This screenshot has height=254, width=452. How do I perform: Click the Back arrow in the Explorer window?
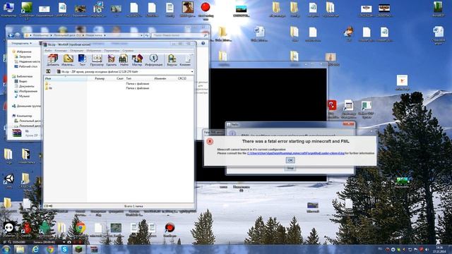point(11,35)
